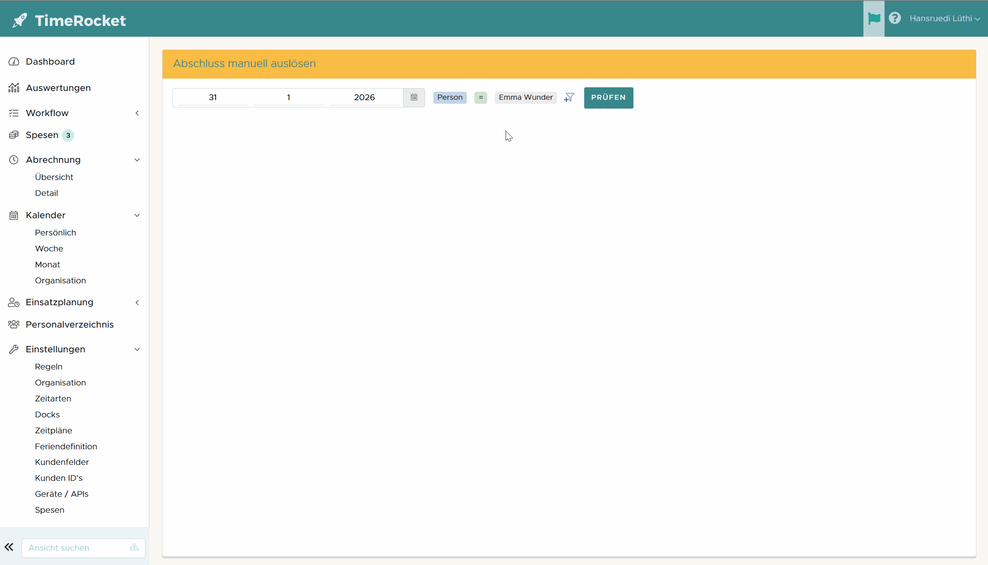
Task: Open Hansruedi Lüthi user dropdown
Action: [x=944, y=18]
